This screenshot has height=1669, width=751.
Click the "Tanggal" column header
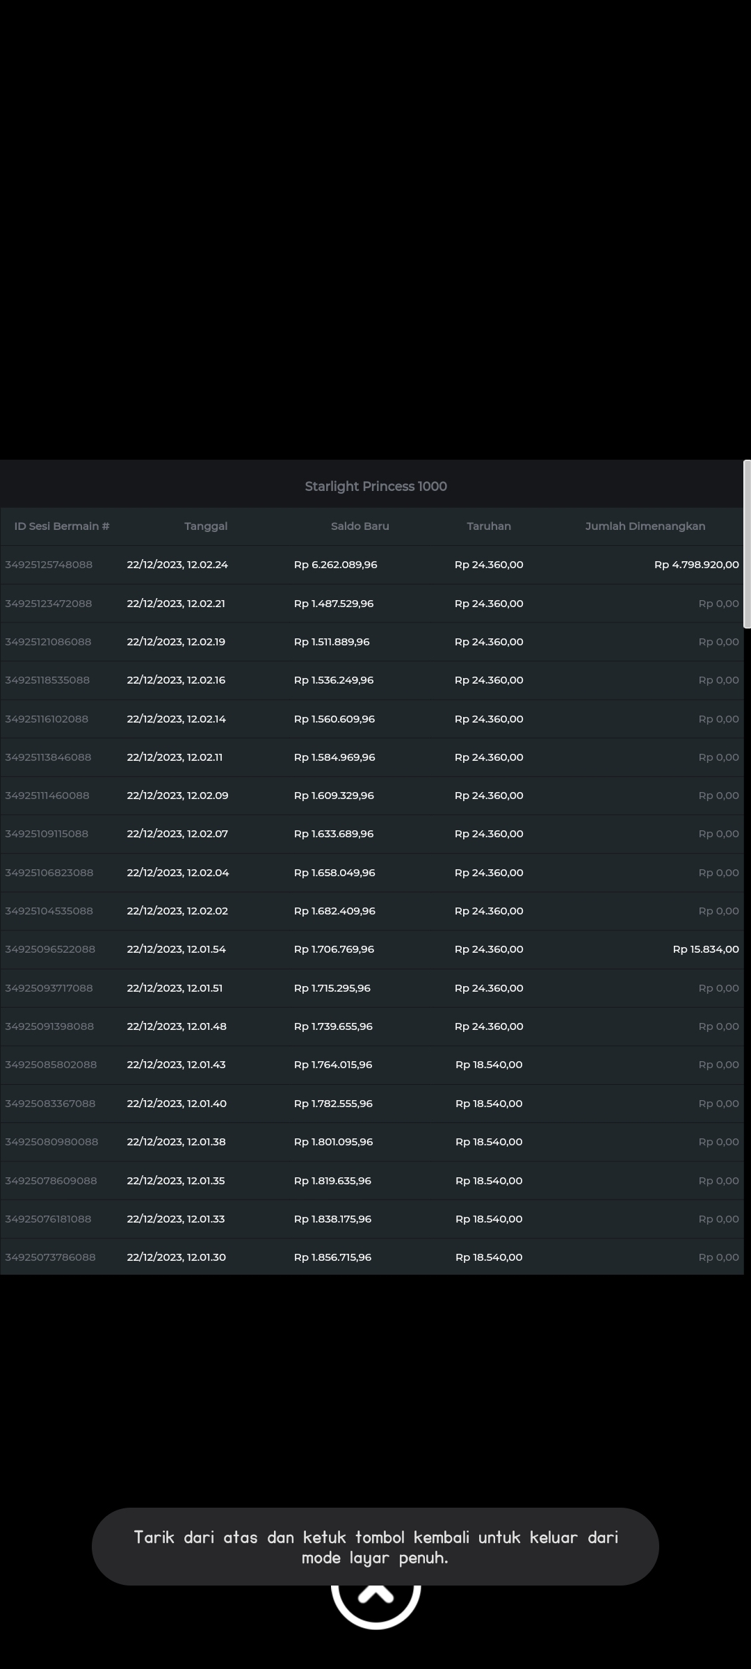[x=206, y=526]
